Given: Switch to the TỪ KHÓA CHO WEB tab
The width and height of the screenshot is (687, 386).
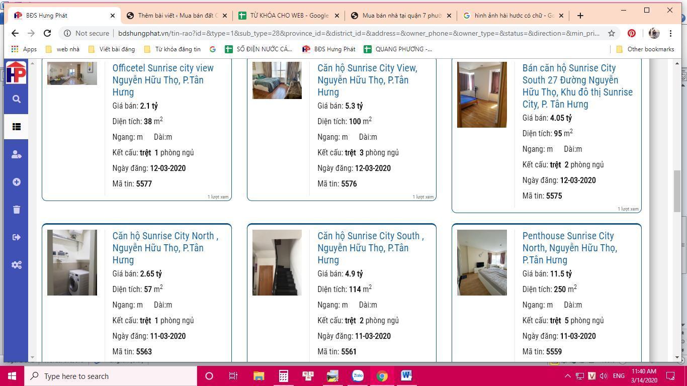Looking at the screenshot, I should (x=289, y=16).
